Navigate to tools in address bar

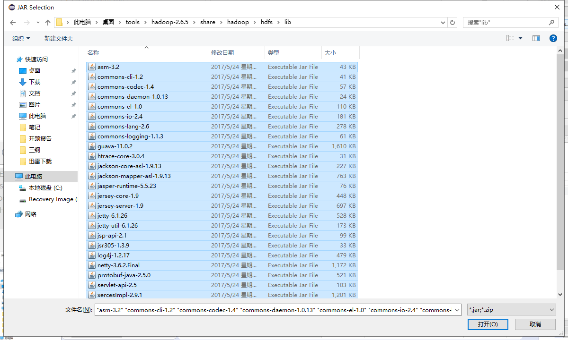point(133,22)
